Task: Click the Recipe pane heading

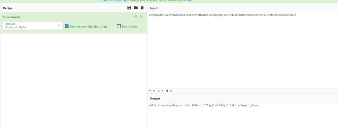Action: click(x=8, y=8)
